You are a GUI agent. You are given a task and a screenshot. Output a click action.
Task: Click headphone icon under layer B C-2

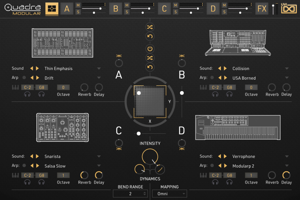click(x=215, y=94)
